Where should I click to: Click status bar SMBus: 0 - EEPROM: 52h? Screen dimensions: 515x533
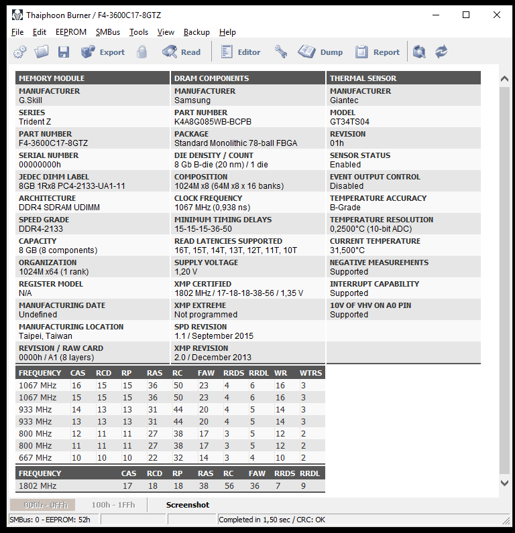pyautogui.click(x=50, y=520)
